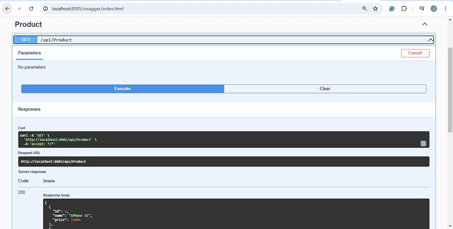Click the "id": 5 line in response
The width and height of the screenshot is (453, 229).
[61, 211]
